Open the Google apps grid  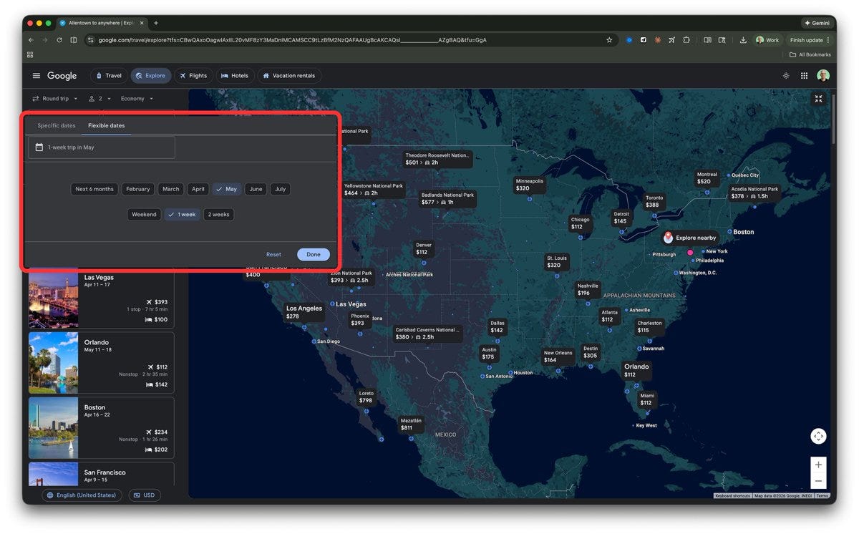click(805, 76)
